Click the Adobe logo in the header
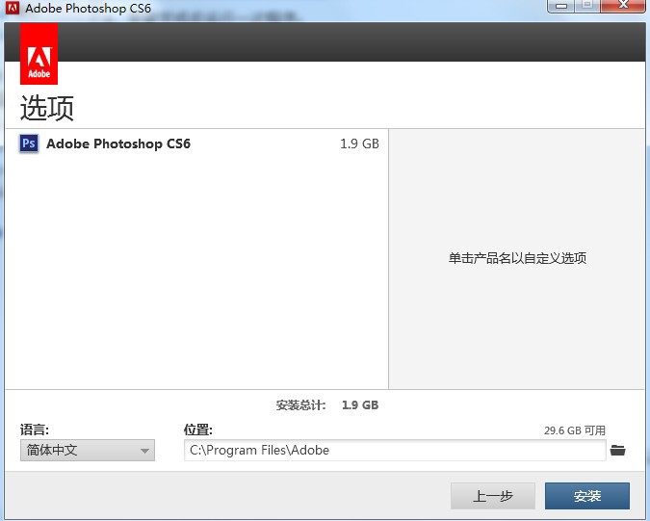The height and width of the screenshot is (521, 650). click(39, 54)
